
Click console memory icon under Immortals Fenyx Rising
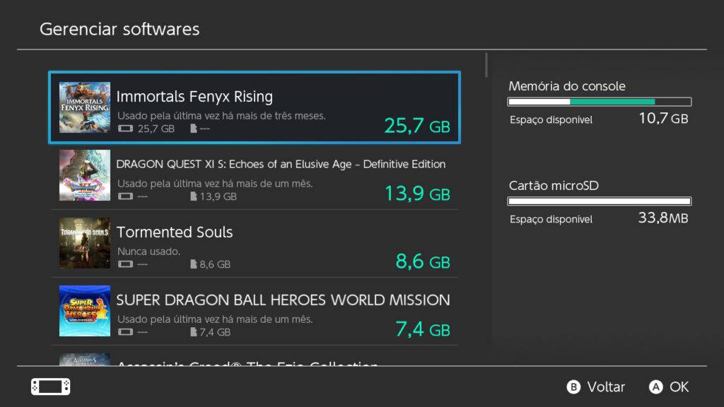pos(125,129)
